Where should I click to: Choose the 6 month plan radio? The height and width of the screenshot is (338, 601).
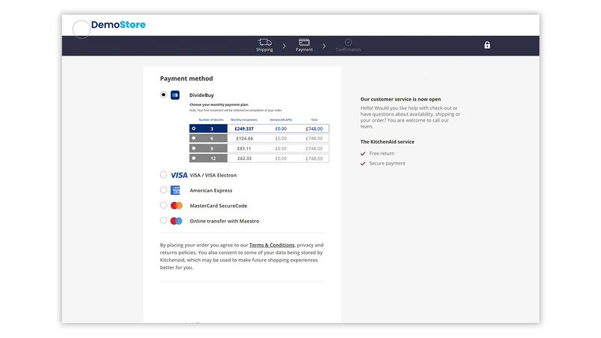(x=194, y=138)
